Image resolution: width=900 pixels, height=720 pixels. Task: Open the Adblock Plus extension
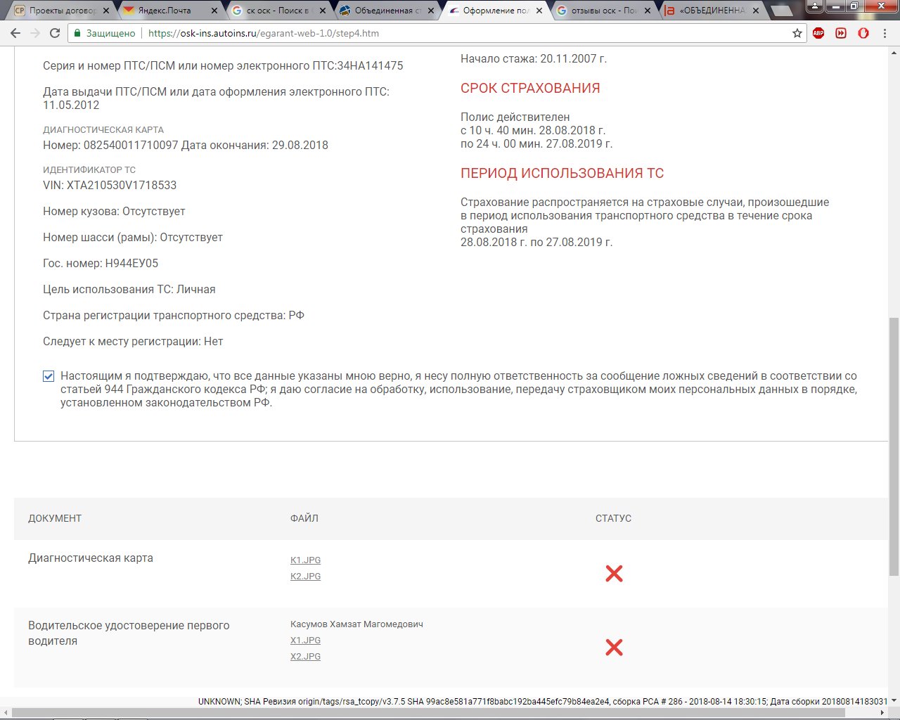(818, 33)
